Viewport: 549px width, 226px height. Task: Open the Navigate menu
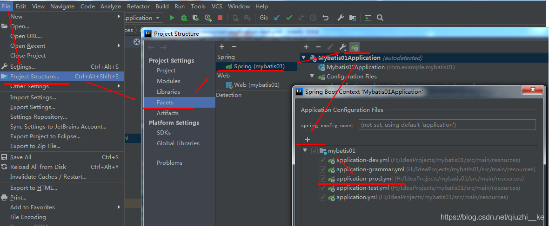pos(62,6)
